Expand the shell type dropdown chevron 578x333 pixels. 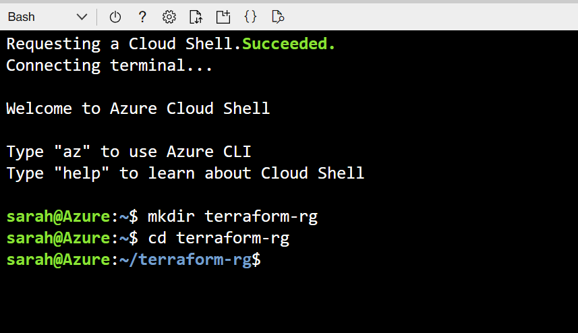click(82, 17)
